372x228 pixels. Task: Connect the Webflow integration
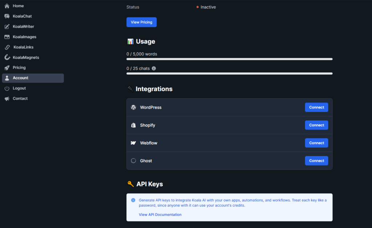316,143
